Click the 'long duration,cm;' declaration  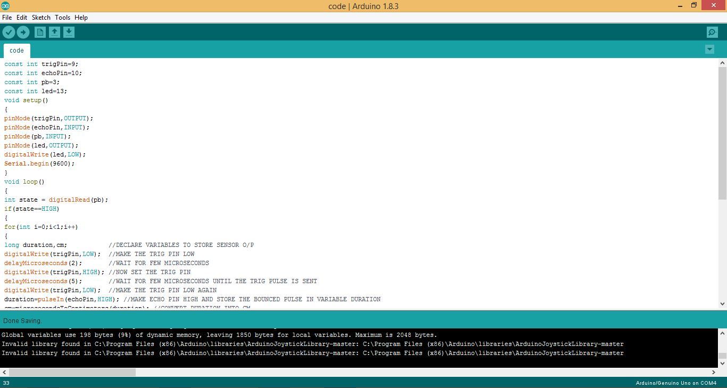click(x=36, y=245)
